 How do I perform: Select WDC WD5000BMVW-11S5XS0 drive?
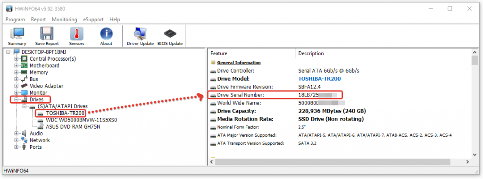(x=81, y=120)
